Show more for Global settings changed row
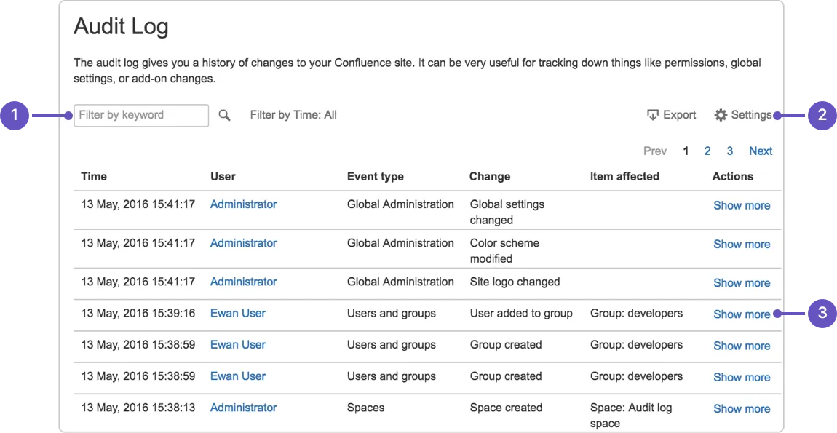This screenshot has width=837, height=433. tap(742, 205)
